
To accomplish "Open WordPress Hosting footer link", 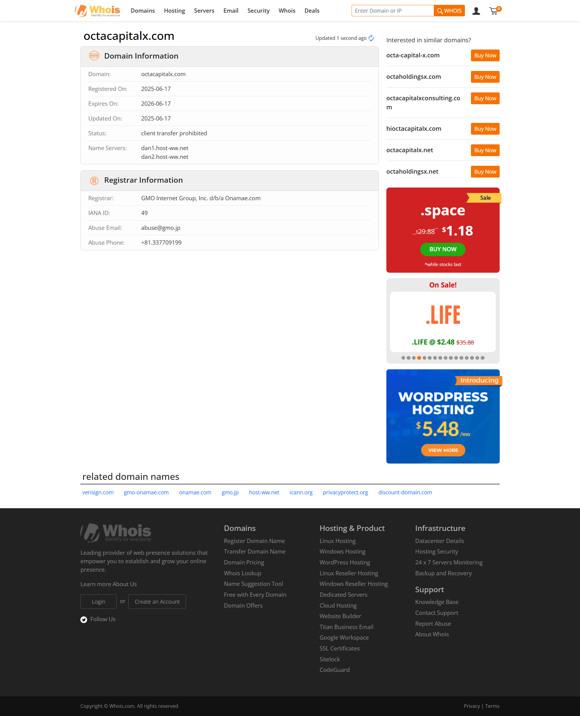I will coord(345,562).
